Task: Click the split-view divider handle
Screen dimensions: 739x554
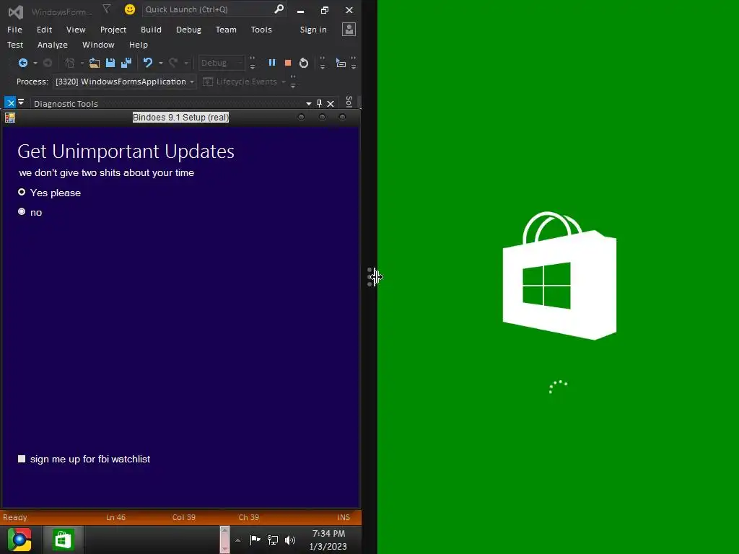Action: click(x=369, y=277)
